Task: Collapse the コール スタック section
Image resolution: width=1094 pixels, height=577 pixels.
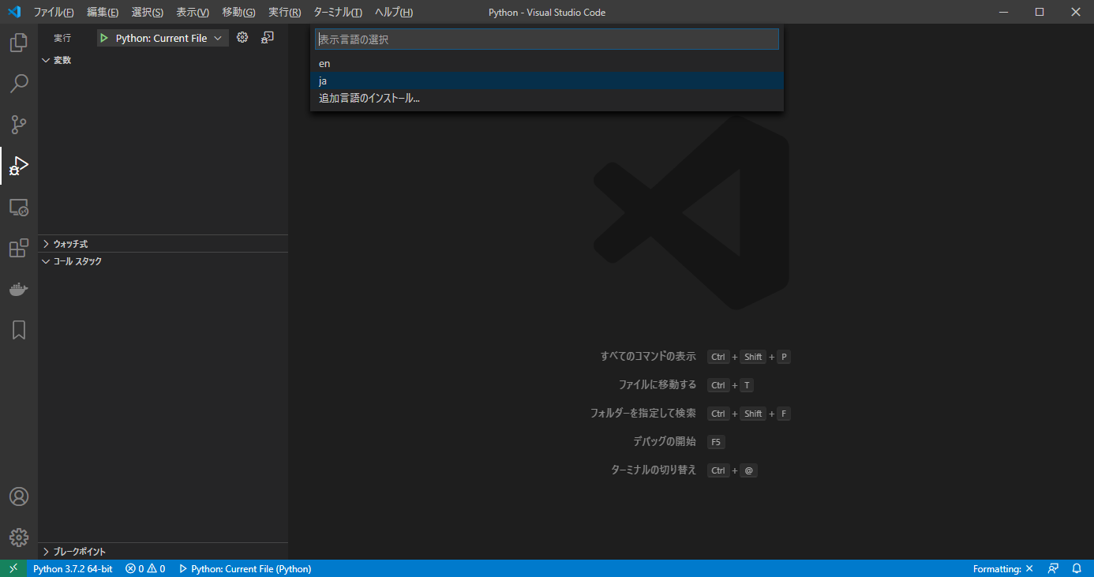Action: [163, 261]
